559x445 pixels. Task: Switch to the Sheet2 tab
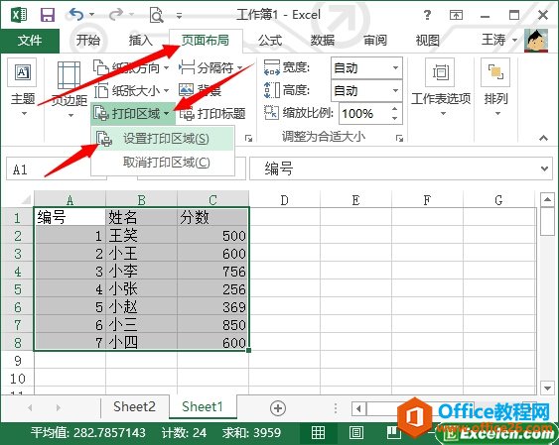click(x=134, y=406)
